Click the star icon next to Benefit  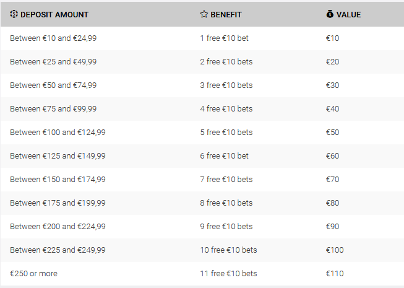pos(204,14)
